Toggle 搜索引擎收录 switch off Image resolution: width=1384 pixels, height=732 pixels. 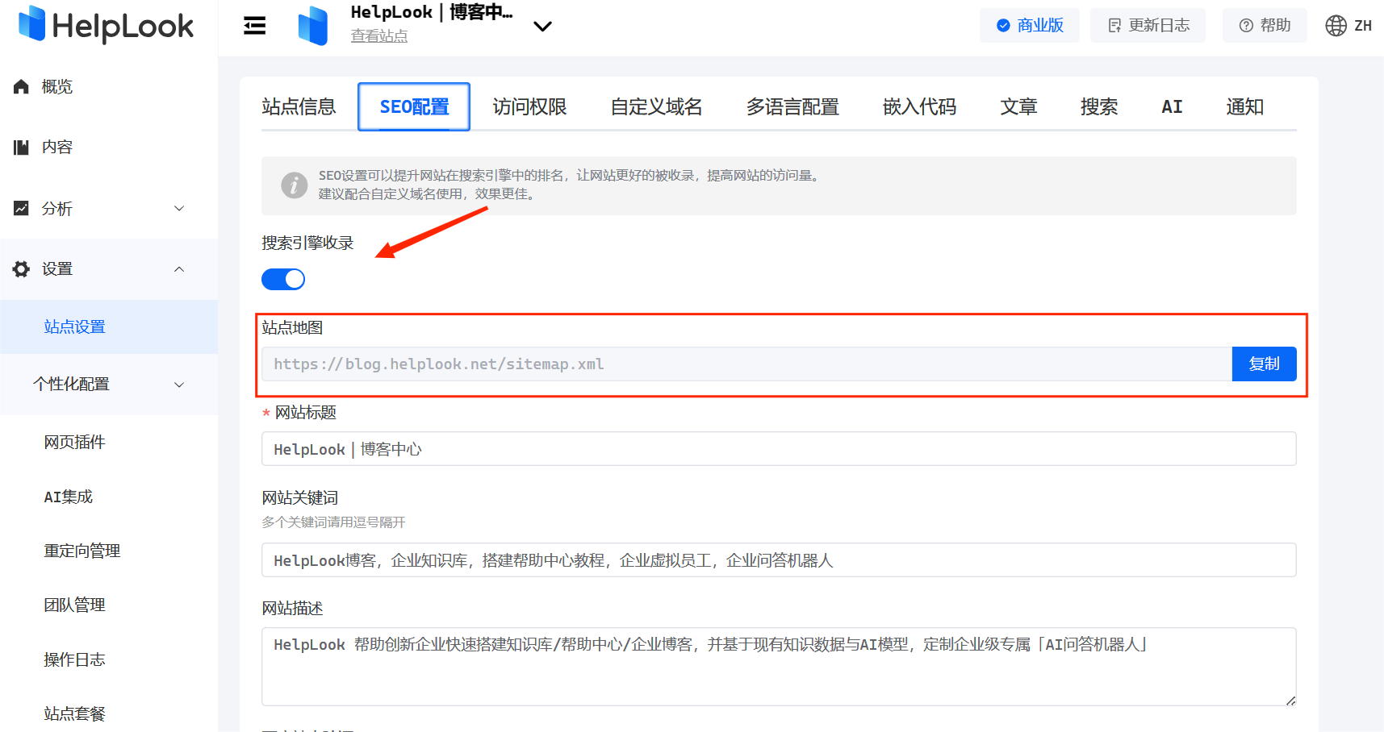click(x=283, y=279)
